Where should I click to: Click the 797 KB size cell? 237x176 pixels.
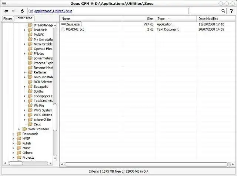148,24
